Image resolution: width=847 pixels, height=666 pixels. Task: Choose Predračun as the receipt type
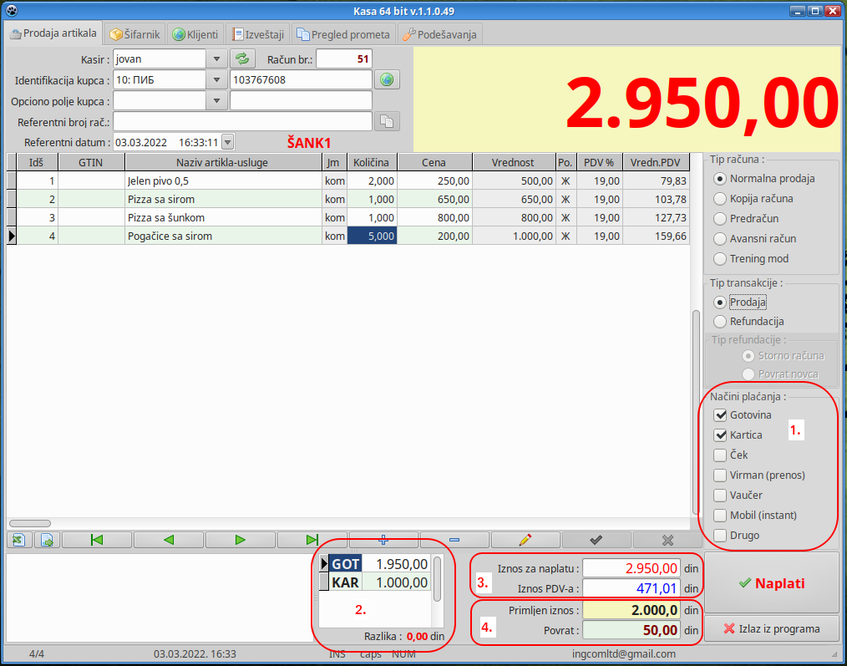tap(720, 219)
